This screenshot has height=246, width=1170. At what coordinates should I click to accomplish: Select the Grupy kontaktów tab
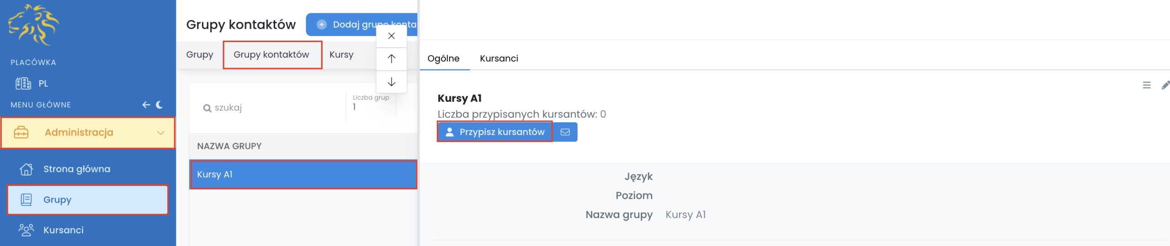[271, 55]
